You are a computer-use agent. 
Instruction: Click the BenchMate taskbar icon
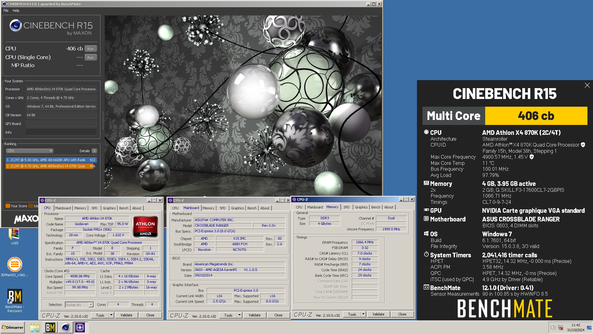(x=50, y=328)
